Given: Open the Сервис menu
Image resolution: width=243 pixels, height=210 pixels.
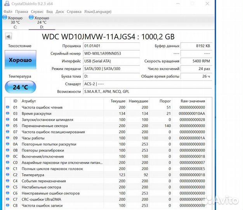Looking at the screenshot, I should [37, 12].
